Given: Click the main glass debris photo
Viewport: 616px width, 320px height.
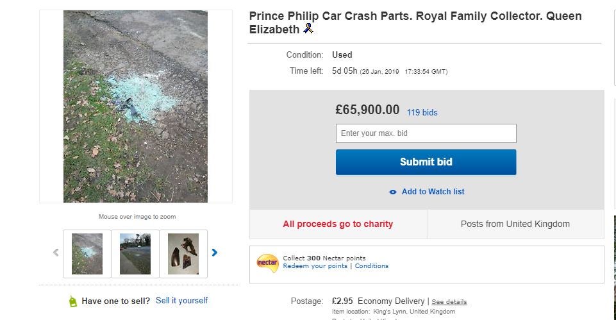Looking at the screenshot, I should (135, 106).
